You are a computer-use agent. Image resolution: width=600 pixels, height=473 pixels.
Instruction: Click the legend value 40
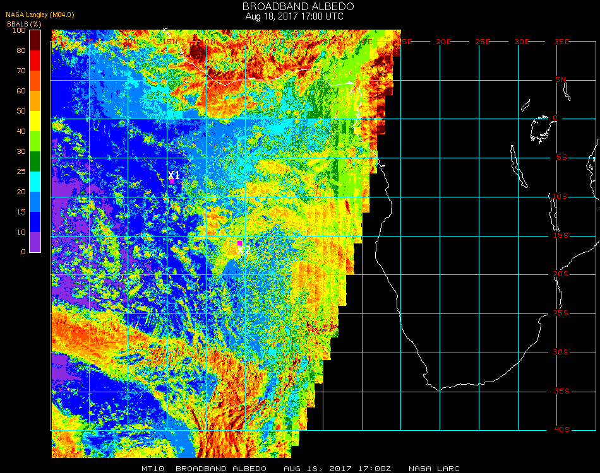click(21, 131)
